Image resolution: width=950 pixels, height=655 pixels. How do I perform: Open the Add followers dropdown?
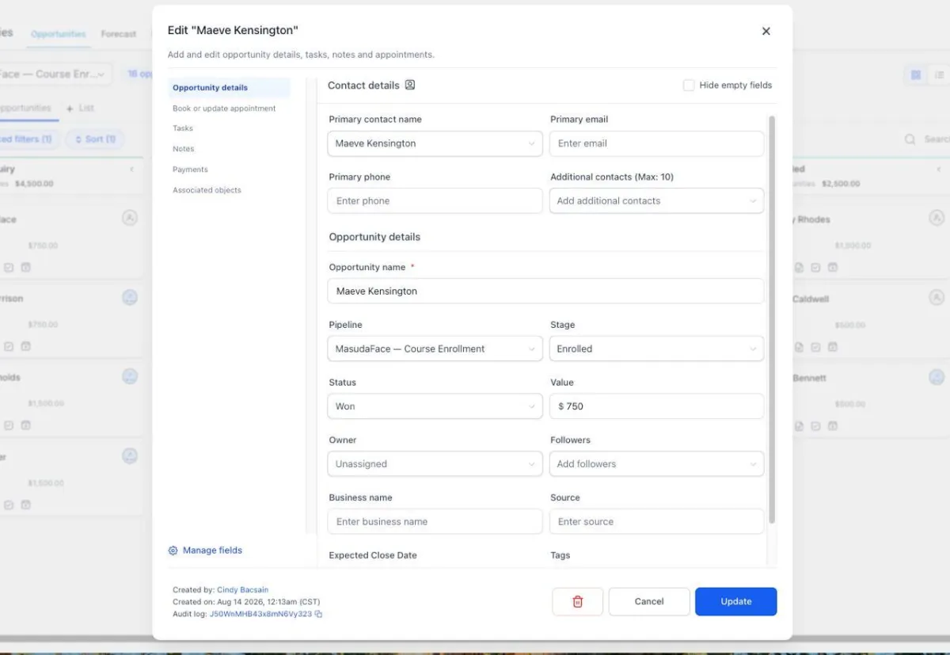(656, 464)
